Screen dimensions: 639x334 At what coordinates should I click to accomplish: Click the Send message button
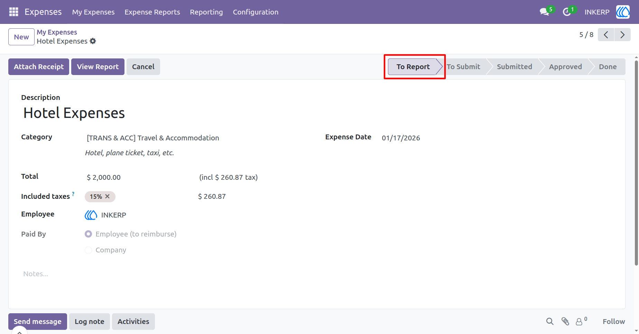tap(38, 322)
